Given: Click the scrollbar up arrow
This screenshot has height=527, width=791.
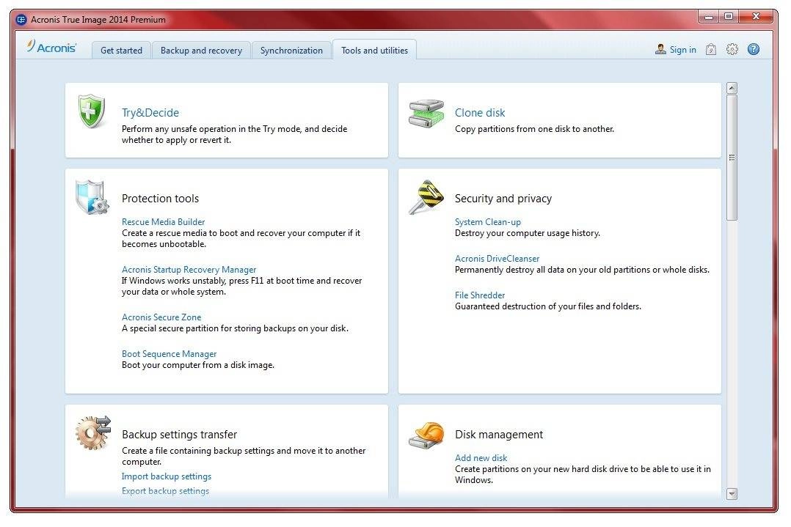Looking at the screenshot, I should coord(732,88).
